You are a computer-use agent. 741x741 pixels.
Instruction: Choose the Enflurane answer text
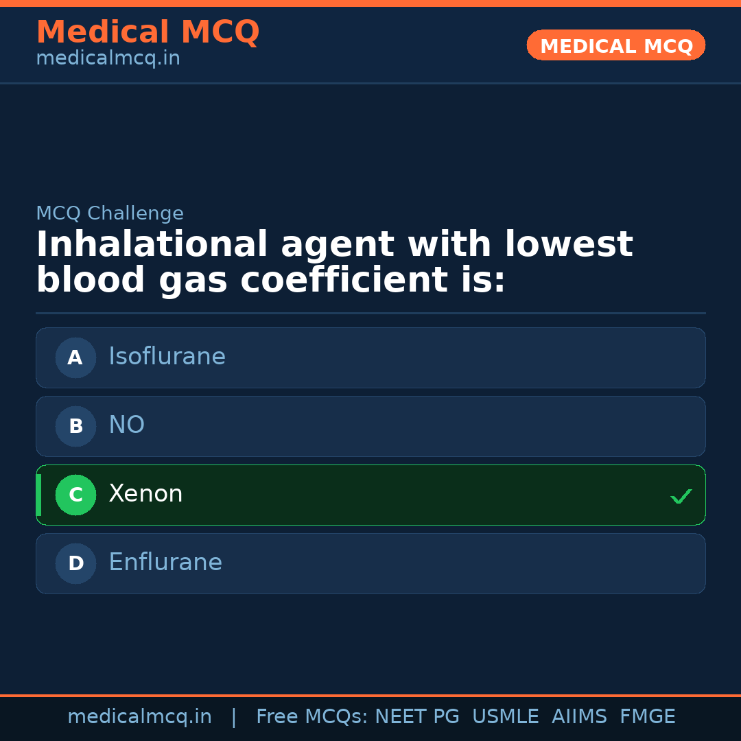[165, 563]
